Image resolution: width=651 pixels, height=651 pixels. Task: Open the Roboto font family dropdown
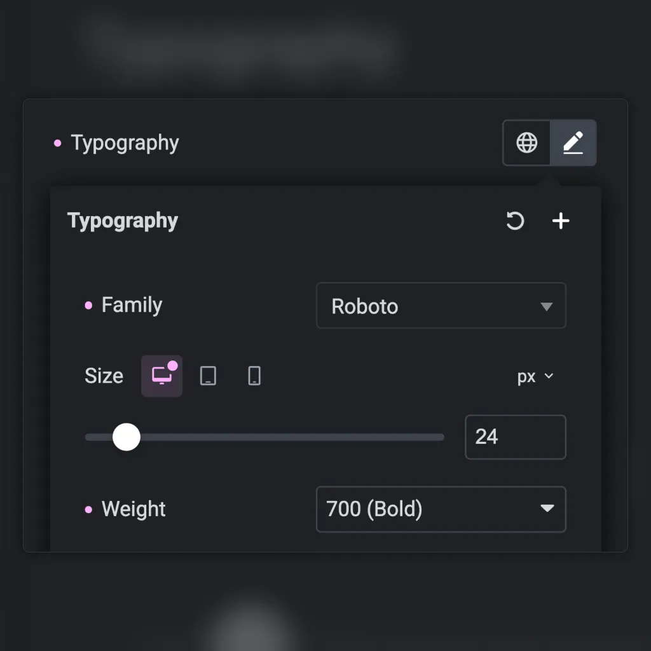441,306
